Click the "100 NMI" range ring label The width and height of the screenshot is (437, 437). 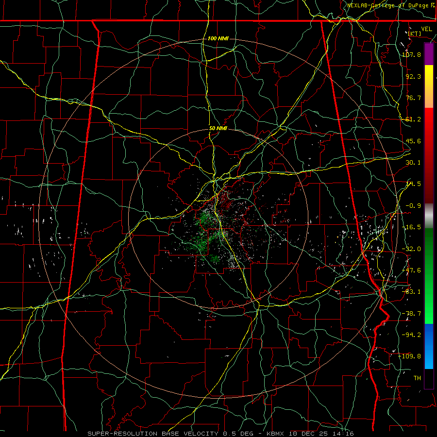(x=218, y=38)
